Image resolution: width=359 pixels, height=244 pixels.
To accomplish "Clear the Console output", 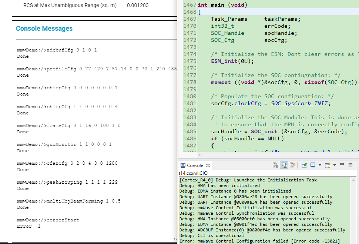I will (275, 165).
